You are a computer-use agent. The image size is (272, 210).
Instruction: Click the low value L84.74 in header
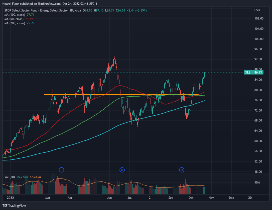(110, 10)
